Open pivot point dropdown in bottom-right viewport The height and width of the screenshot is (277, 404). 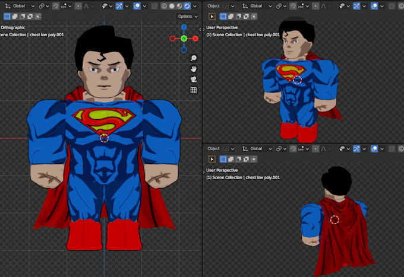pos(281,149)
